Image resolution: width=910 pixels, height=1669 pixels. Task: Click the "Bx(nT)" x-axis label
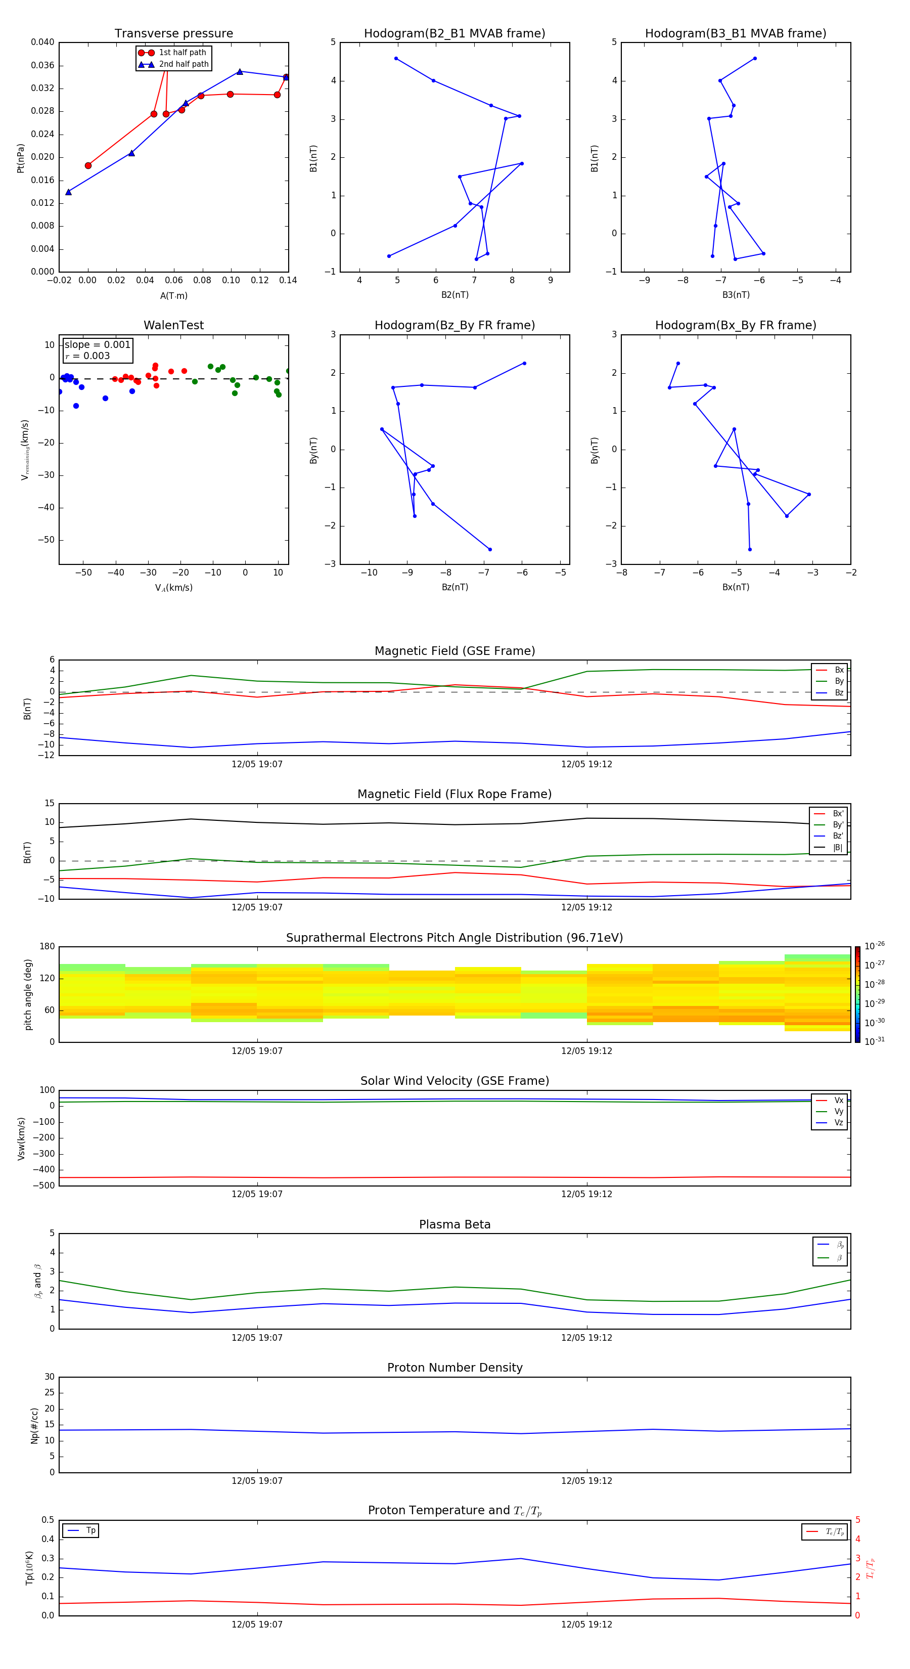pyautogui.click(x=736, y=587)
